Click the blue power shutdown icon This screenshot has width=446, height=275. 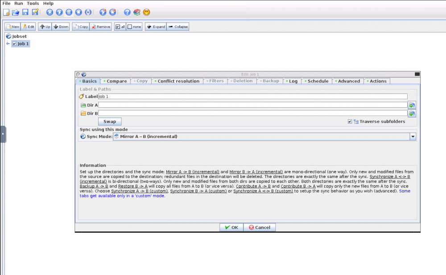[x=88, y=12]
